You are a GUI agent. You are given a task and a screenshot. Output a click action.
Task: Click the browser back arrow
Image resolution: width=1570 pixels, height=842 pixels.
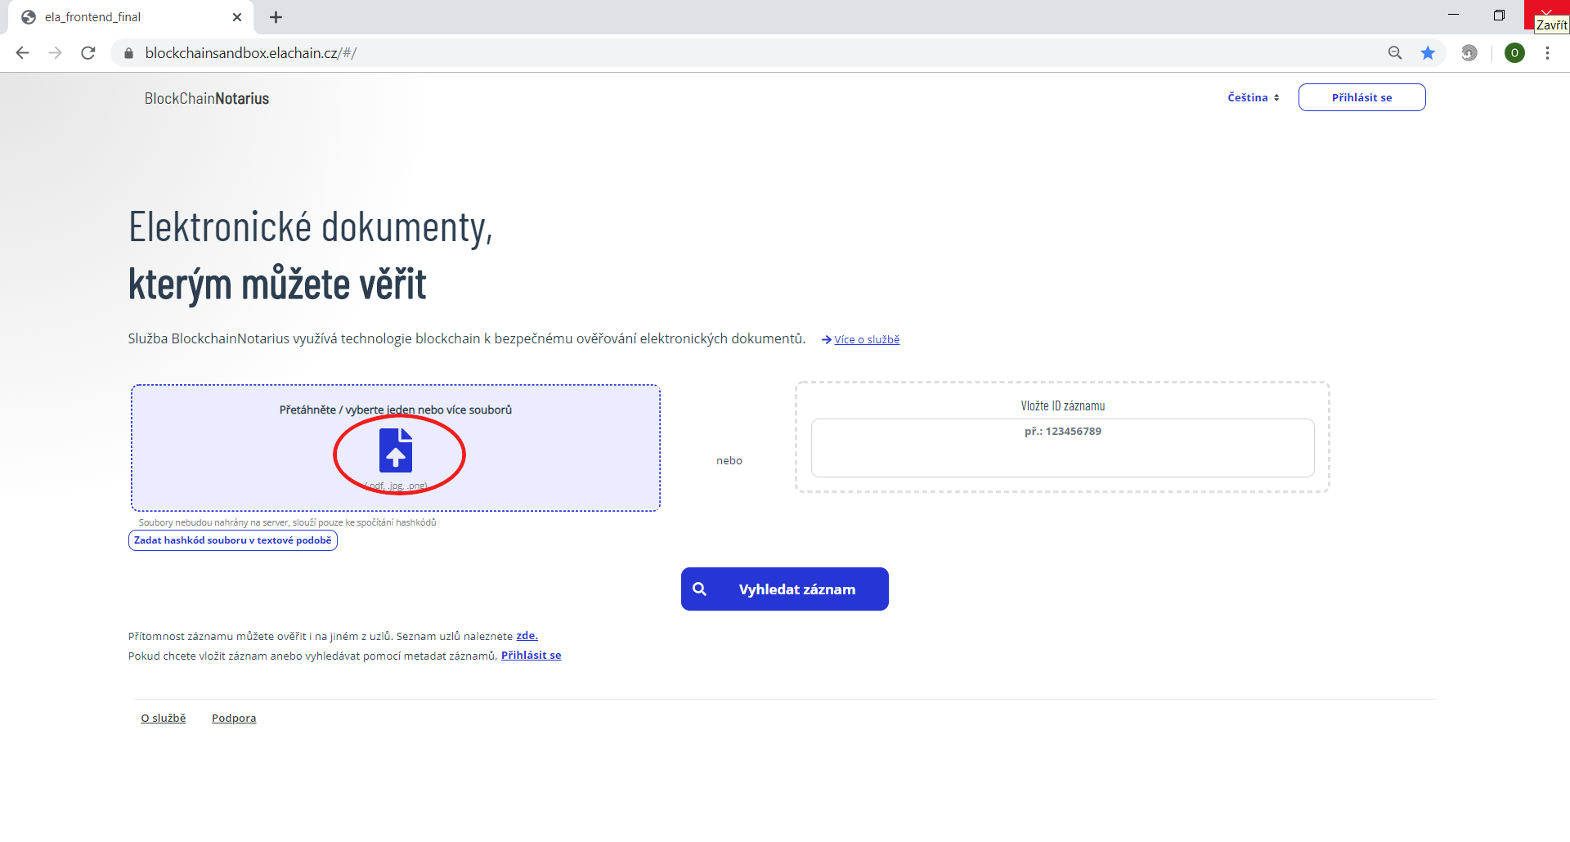[23, 53]
